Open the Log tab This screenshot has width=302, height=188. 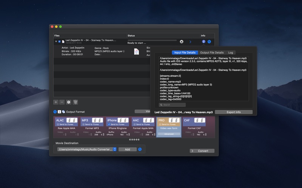tap(231, 53)
